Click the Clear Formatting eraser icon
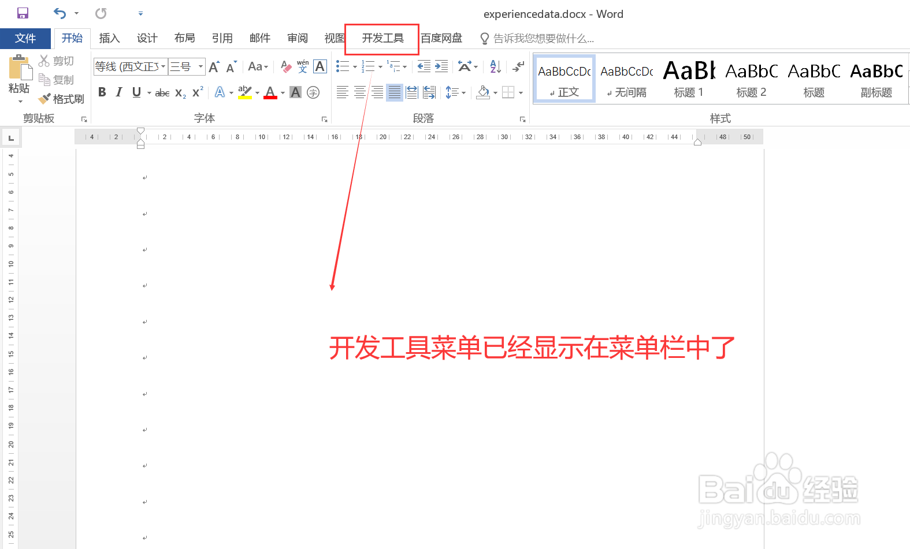This screenshot has width=910, height=549. 286,67
